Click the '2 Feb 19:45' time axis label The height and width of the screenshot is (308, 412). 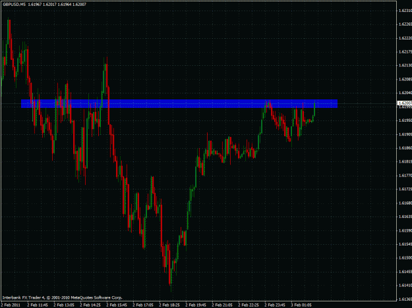click(196, 305)
